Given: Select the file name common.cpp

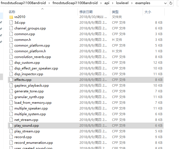Looking at the screenshot, I should pyautogui.click(x=25, y=34).
